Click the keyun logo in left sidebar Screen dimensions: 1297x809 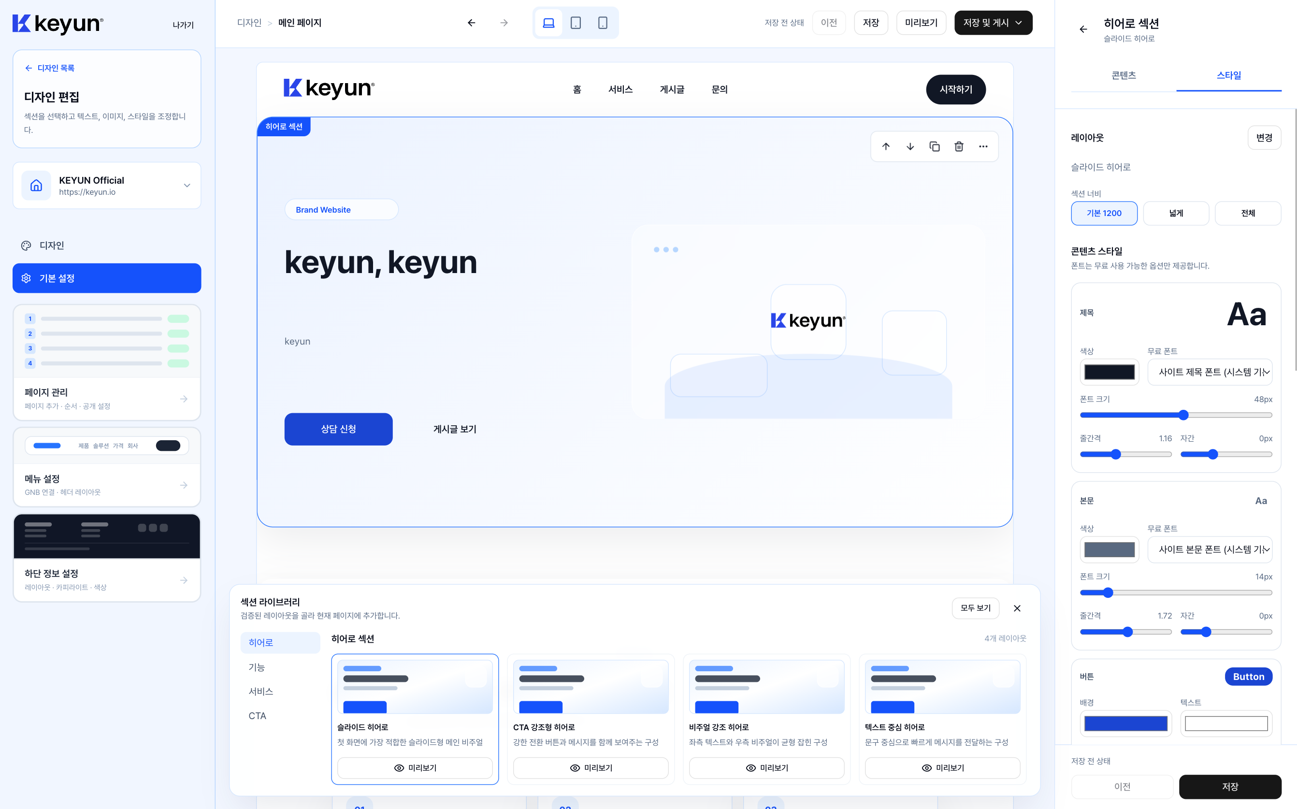[x=58, y=24]
